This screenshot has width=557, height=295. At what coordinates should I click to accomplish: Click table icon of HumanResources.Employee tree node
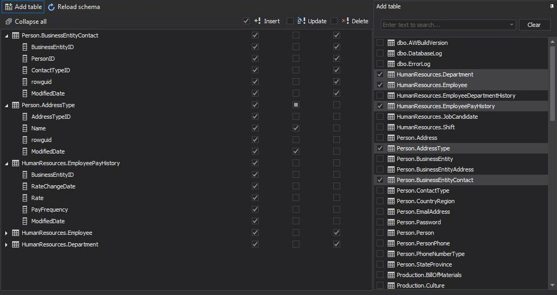coord(16,233)
